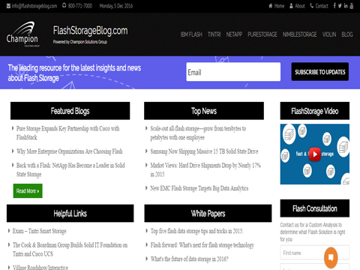Open Scale-out all-flash storage news item
The image size is (360, 270).
click(198, 133)
